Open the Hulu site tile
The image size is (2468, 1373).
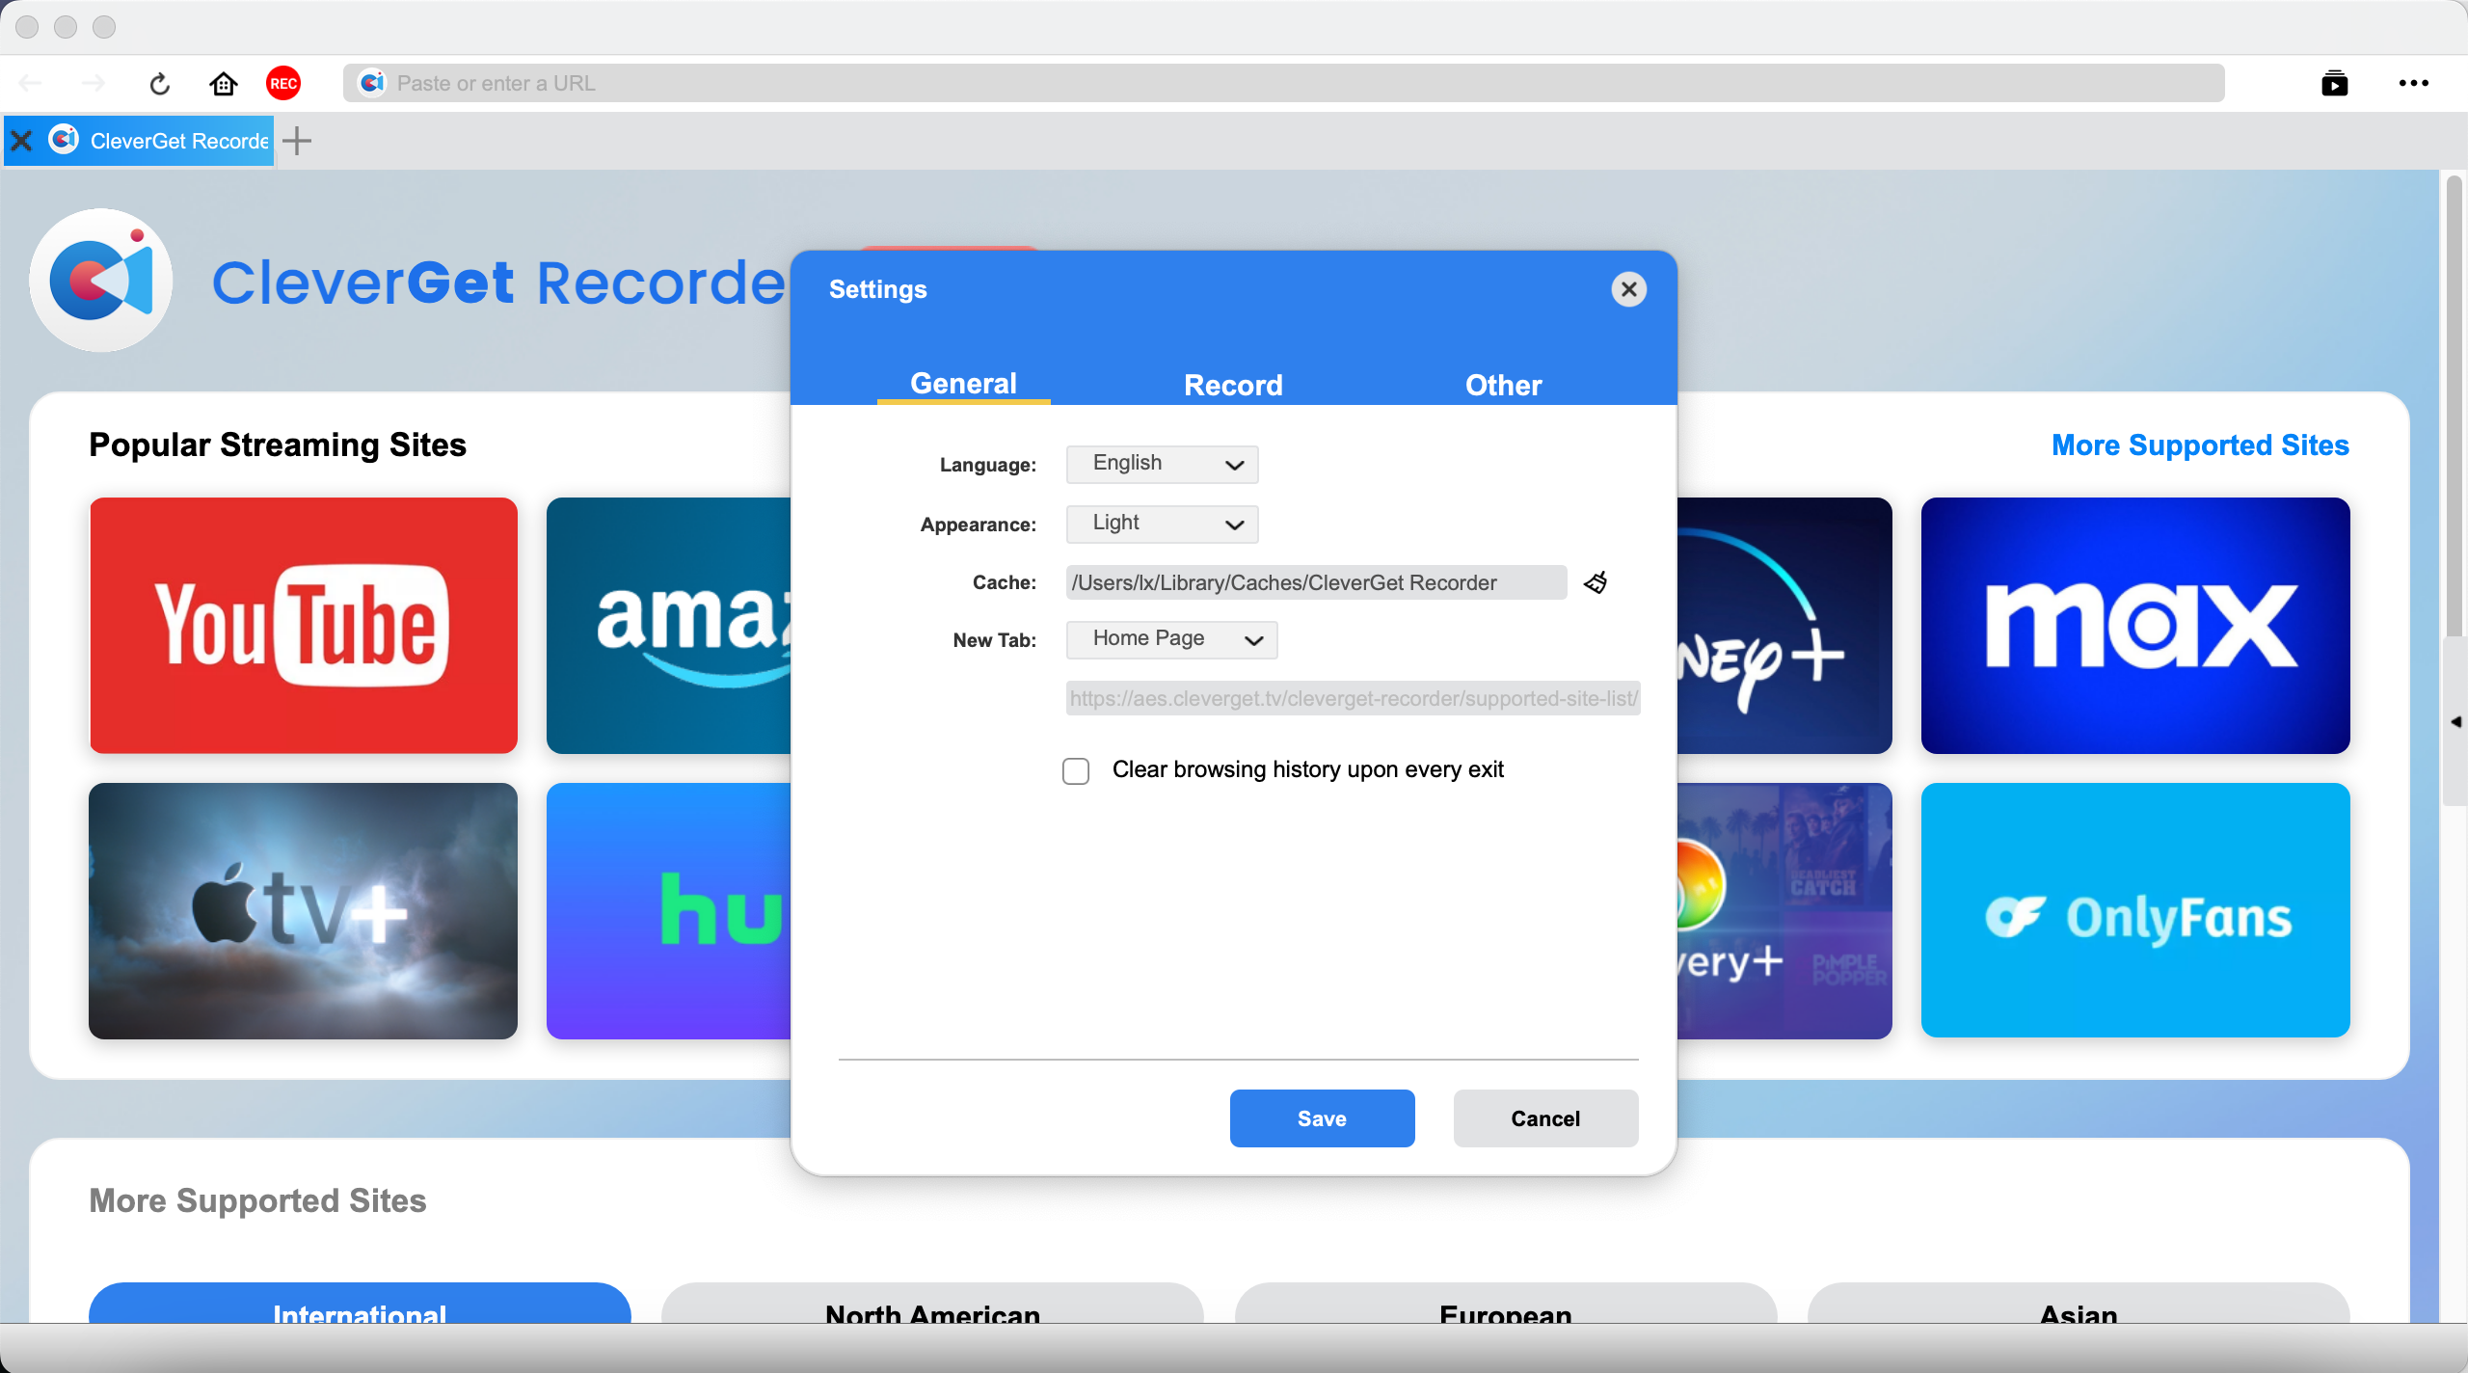coord(669,910)
